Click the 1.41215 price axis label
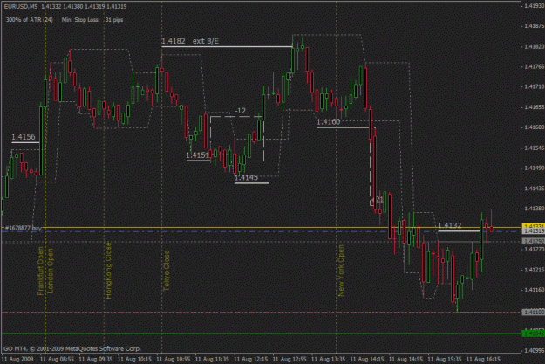 pos(535,270)
